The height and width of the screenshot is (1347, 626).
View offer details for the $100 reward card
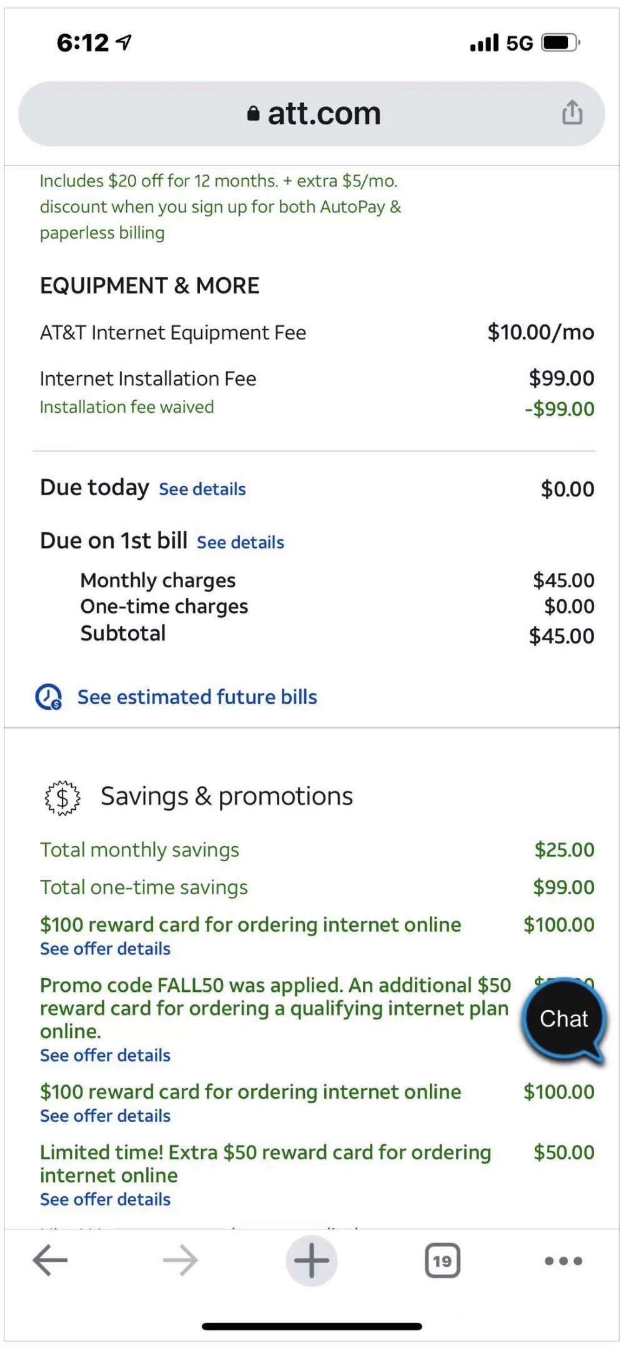pos(104,949)
